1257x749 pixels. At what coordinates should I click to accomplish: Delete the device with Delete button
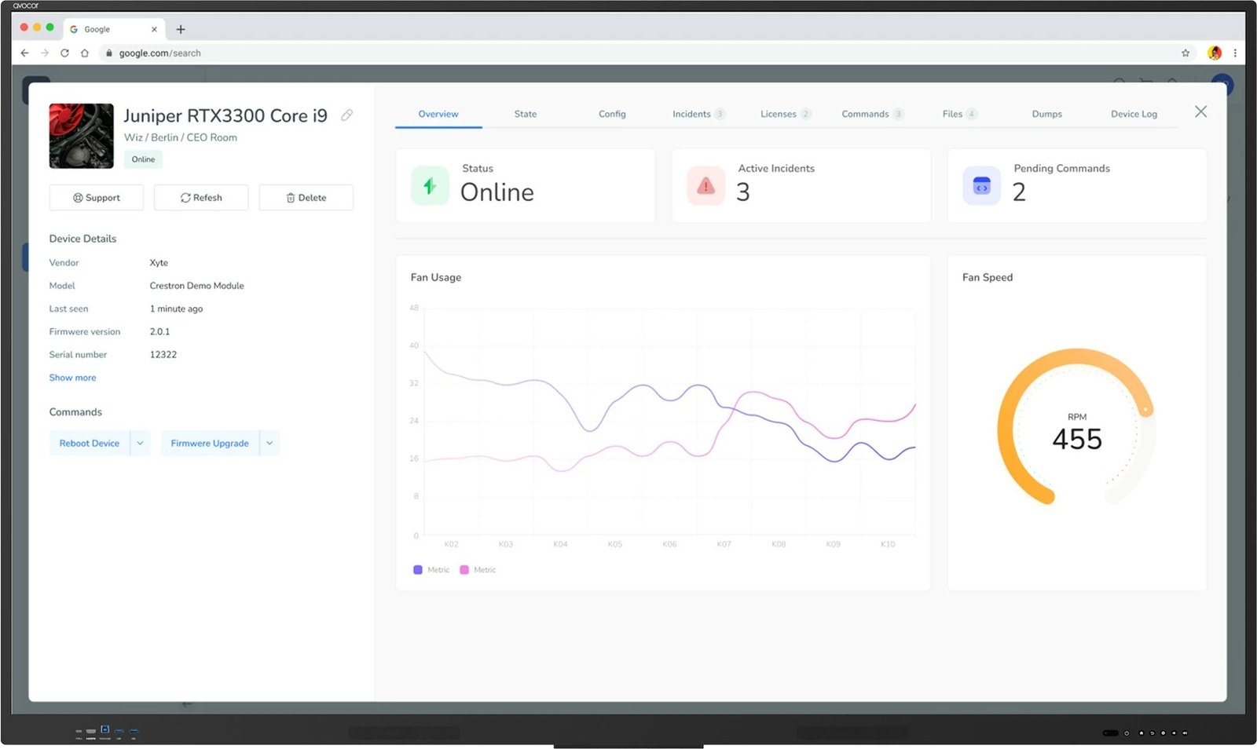click(306, 198)
